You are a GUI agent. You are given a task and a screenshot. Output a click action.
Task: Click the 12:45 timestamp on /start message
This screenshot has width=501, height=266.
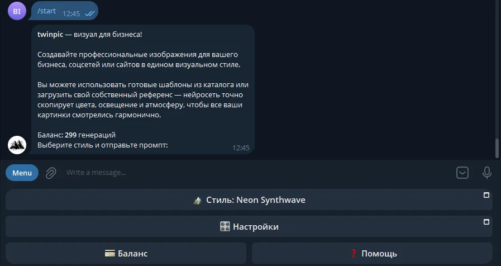pos(71,14)
